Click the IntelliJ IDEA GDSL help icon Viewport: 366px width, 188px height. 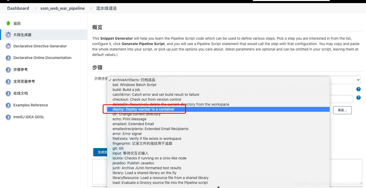pyautogui.click(x=8, y=117)
